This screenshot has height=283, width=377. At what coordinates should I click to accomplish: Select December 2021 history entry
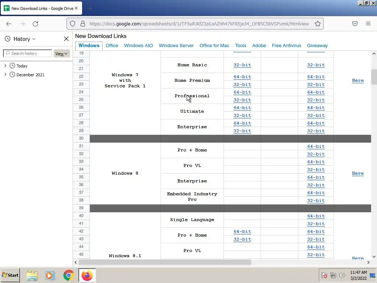pos(30,74)
